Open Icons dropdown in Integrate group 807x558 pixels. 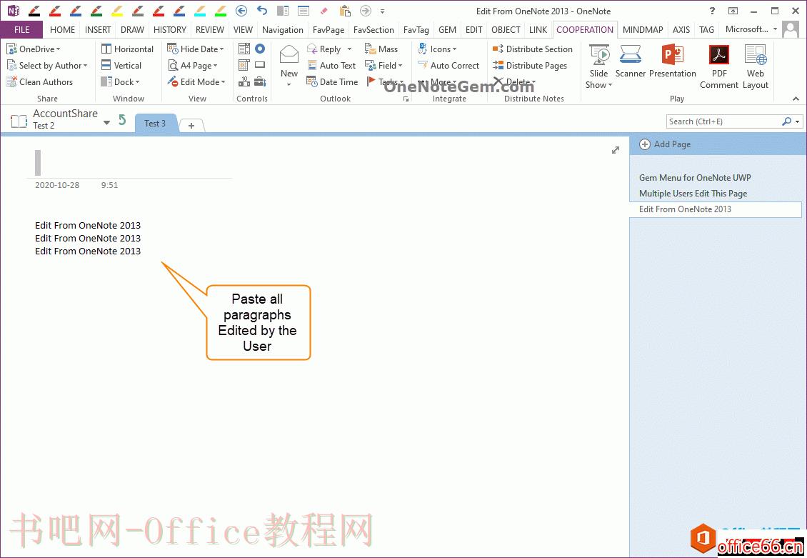(x=437, y=49)
